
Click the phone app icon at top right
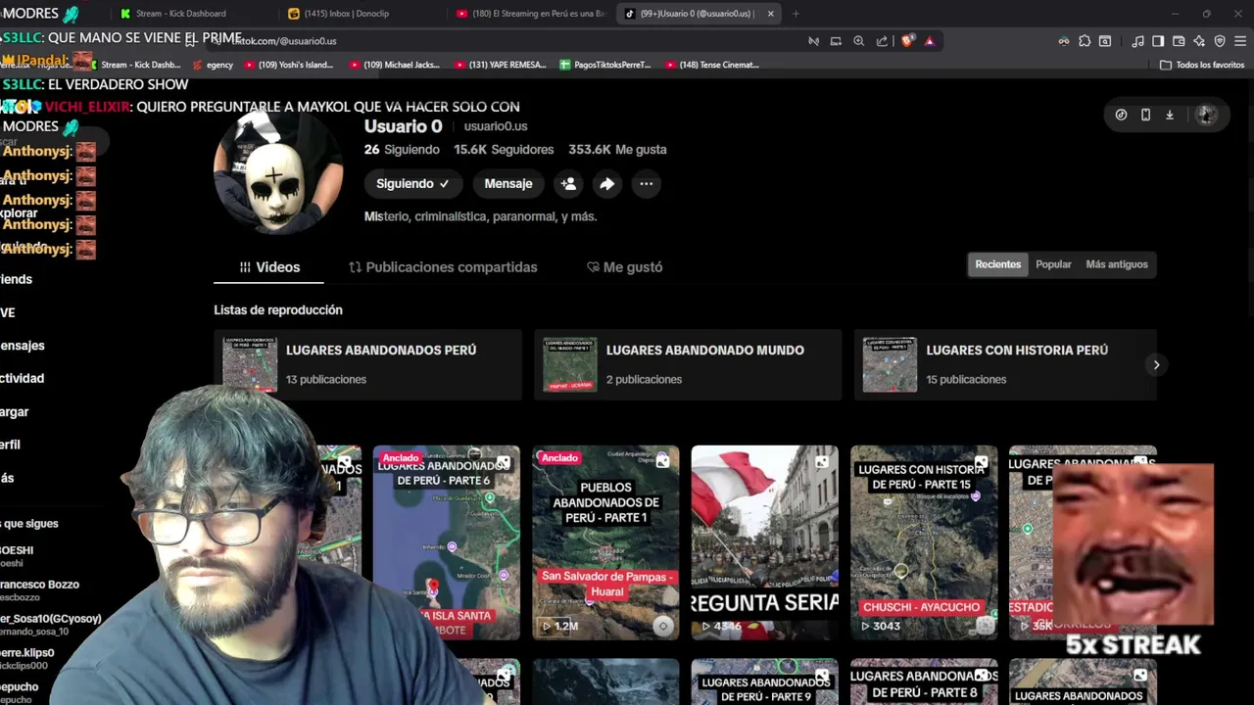point(1145,115)
